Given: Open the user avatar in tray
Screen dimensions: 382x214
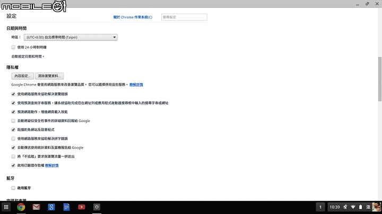Looking at the screenshot, I should [376, 207].
